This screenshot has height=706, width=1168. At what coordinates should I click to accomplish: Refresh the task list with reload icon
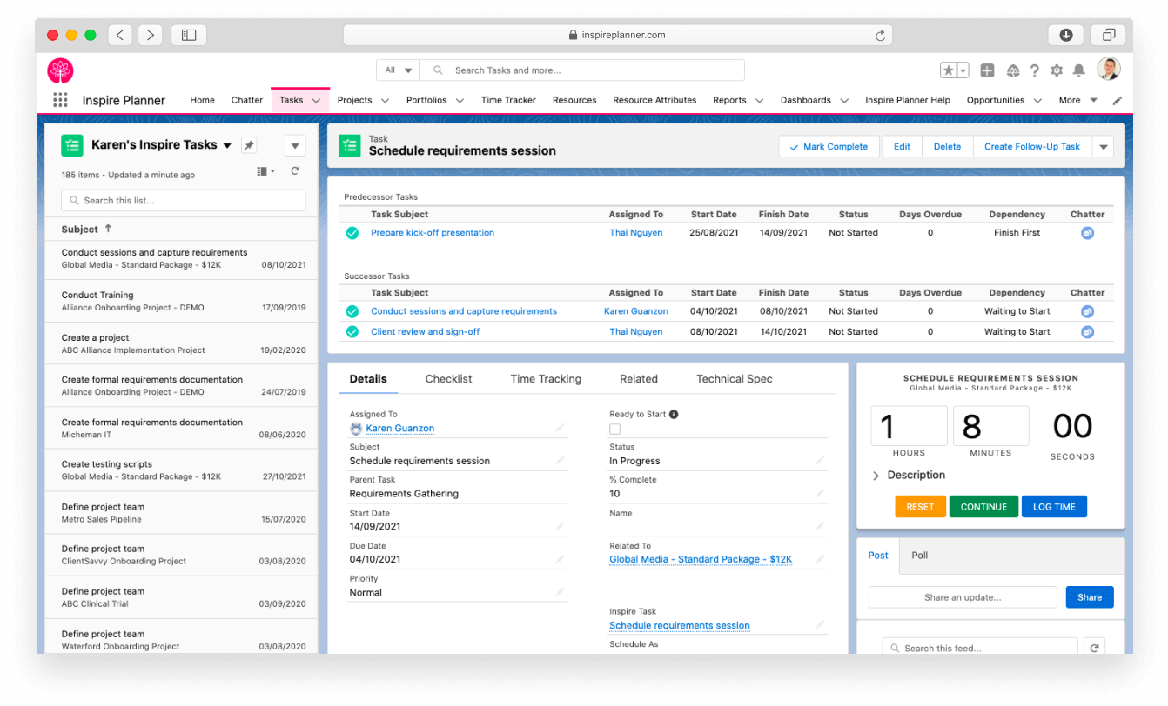click(x=295, y=172)
